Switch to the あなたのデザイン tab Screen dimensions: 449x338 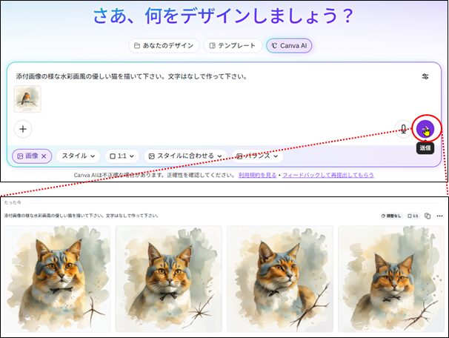click(163, 46)
